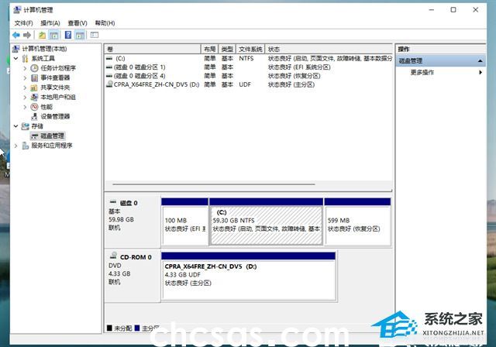The width and height of the screenshot is (496, 347).
Task: Select the CPRA_X64FRE_ZH-CN_DV5 (D:) volume row
Action: [248, 84]
